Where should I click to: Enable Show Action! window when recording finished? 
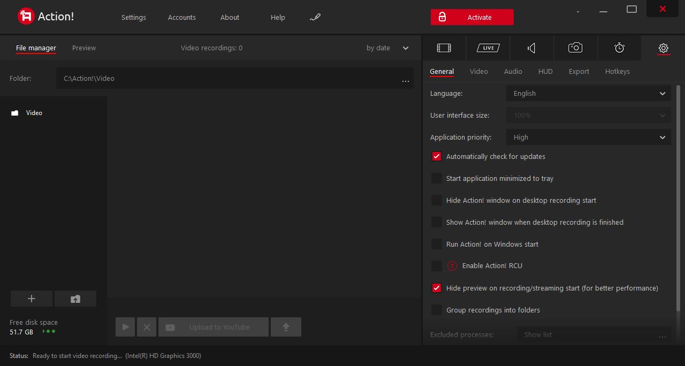[437, 223]
